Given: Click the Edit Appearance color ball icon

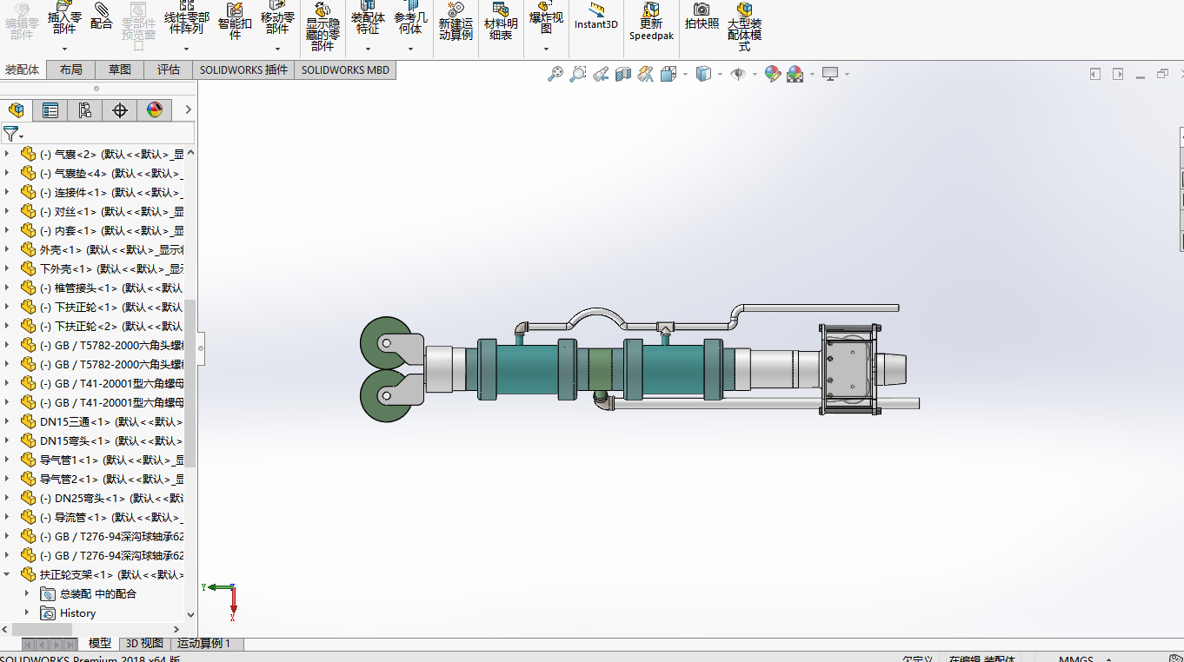Looking at the screenshot, I should [x=773, y=75].
